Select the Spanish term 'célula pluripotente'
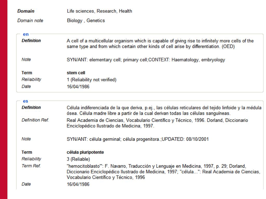The width and height of the screenshot is (266, 199). click(85, 152)
